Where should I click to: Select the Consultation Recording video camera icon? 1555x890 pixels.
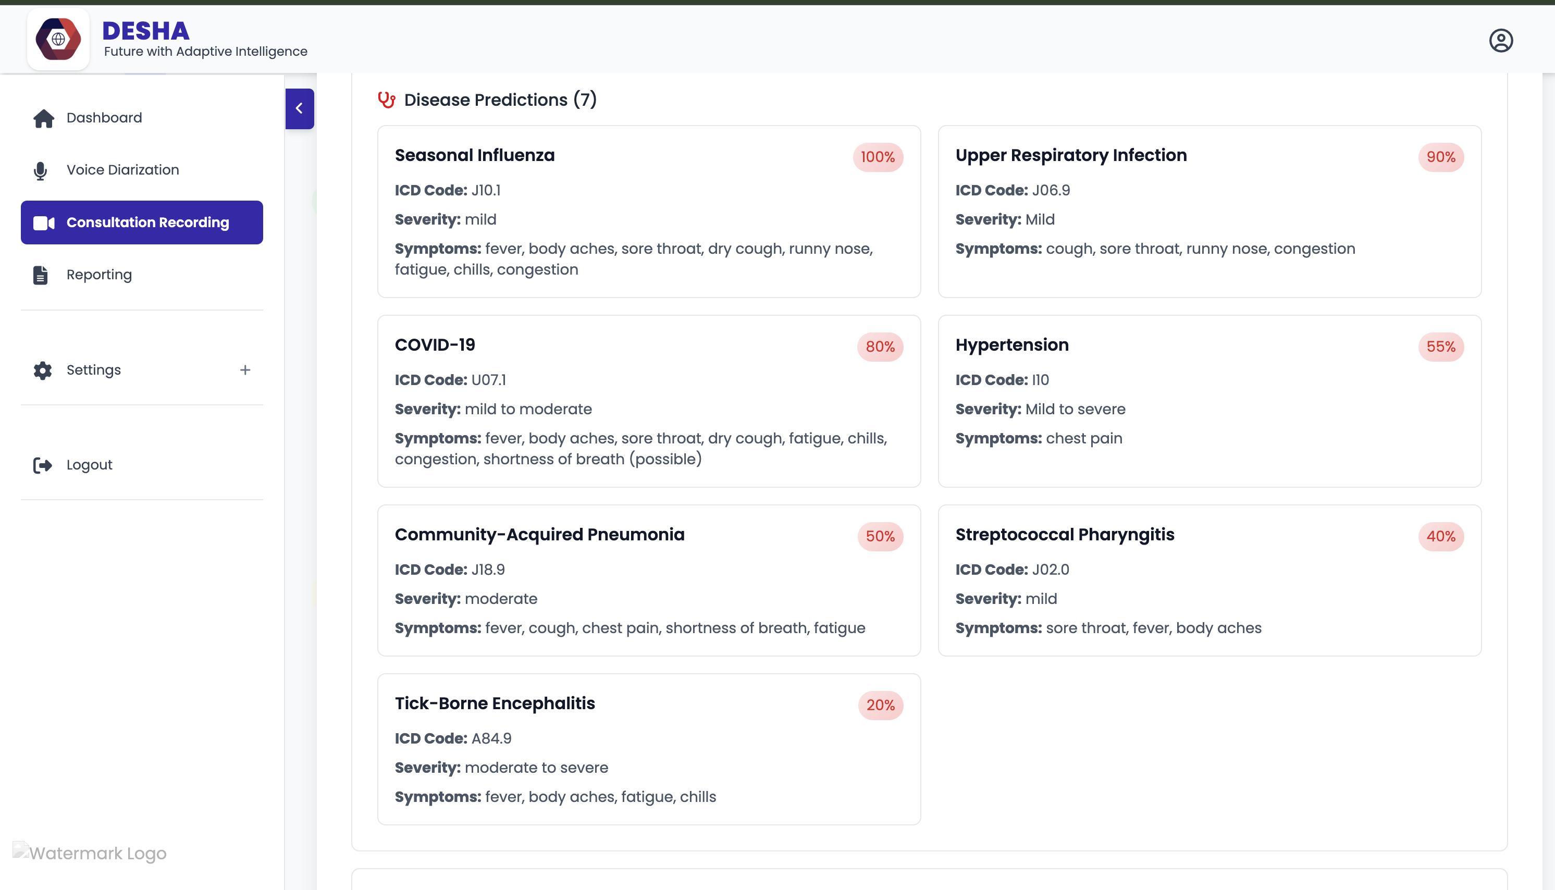point(43,222)
